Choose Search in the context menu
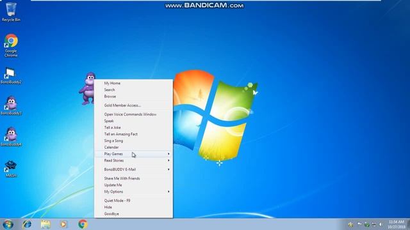This screenshot has height=230, width=410. (x=133, y=89)
